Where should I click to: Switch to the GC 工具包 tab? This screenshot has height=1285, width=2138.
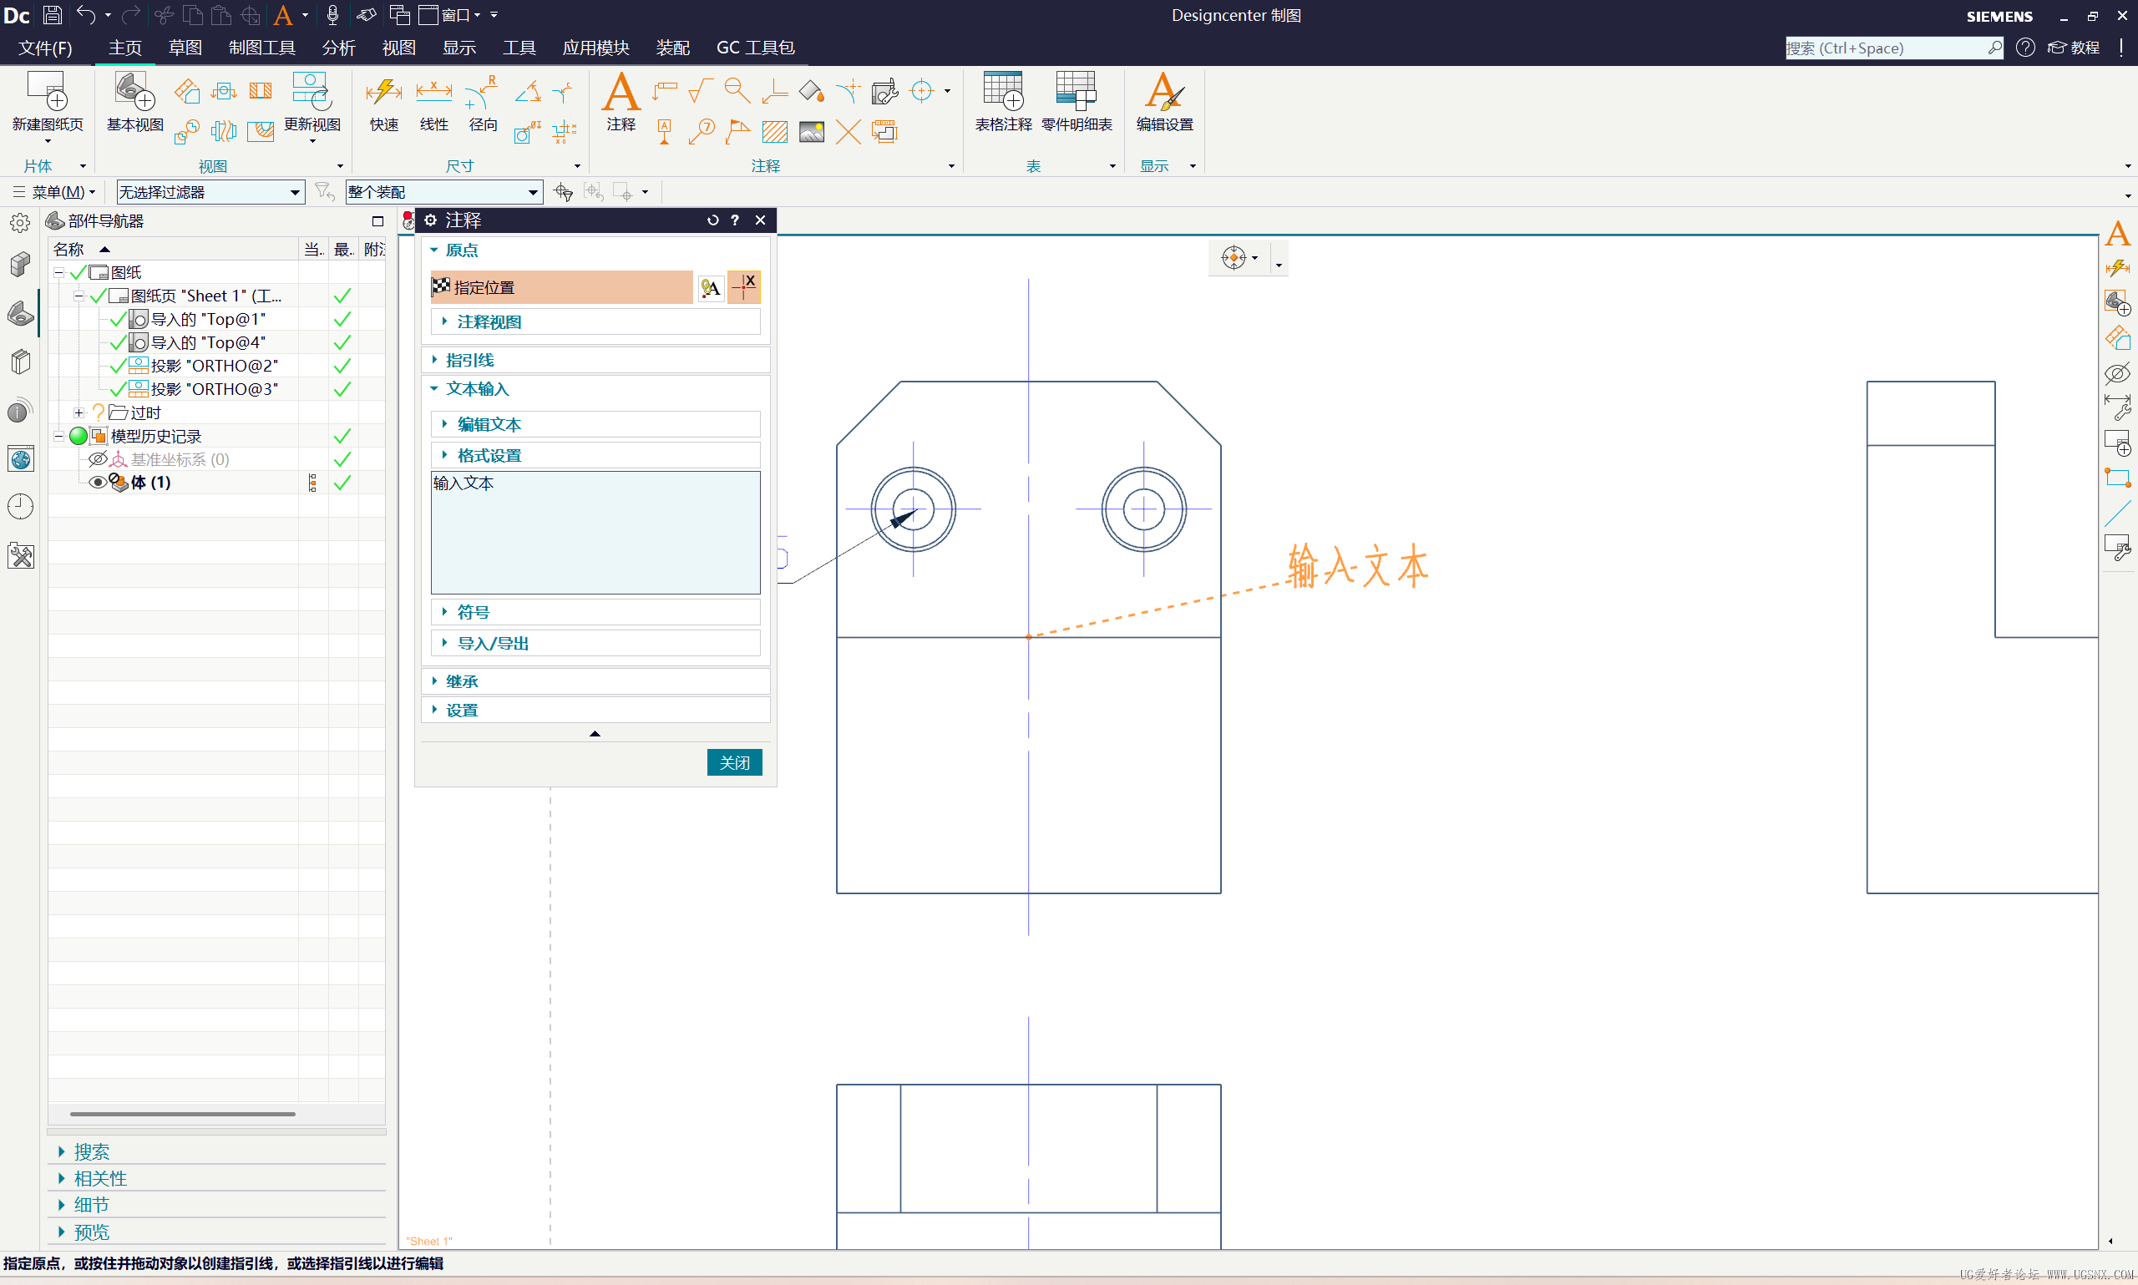755,48
